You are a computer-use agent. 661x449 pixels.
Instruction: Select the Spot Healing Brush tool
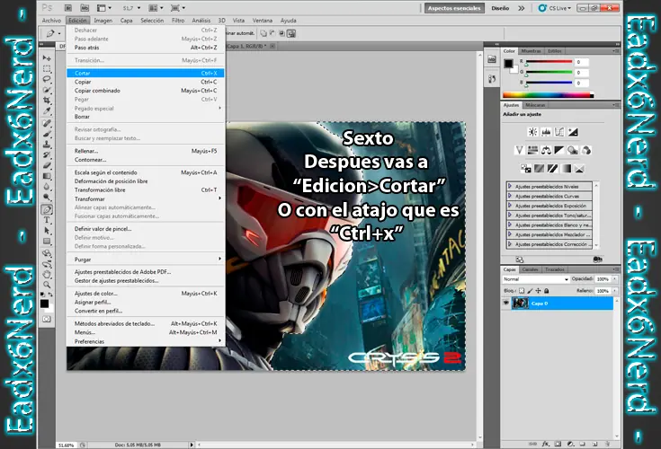[47, 123]
